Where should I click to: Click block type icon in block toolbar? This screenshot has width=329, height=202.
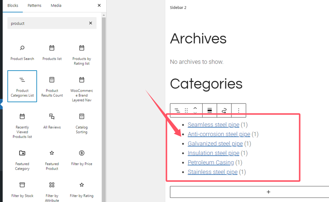pos(177,110)
